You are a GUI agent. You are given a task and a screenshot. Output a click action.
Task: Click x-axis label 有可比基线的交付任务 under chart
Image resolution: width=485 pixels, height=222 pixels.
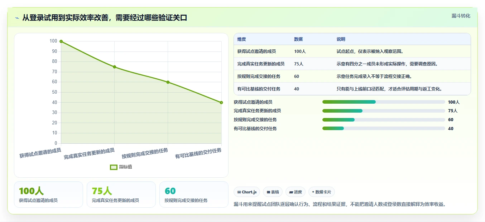tap(198, 153)
